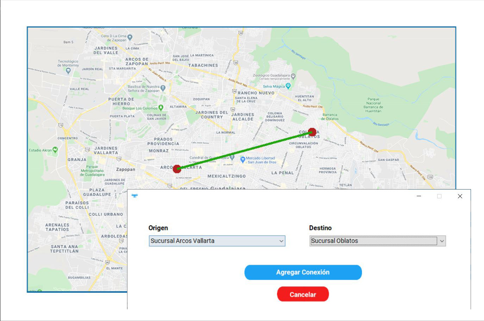Click the Coto D La Cima map pin
The width and height of the screenshot is (484, 321).
coord(130,37)
